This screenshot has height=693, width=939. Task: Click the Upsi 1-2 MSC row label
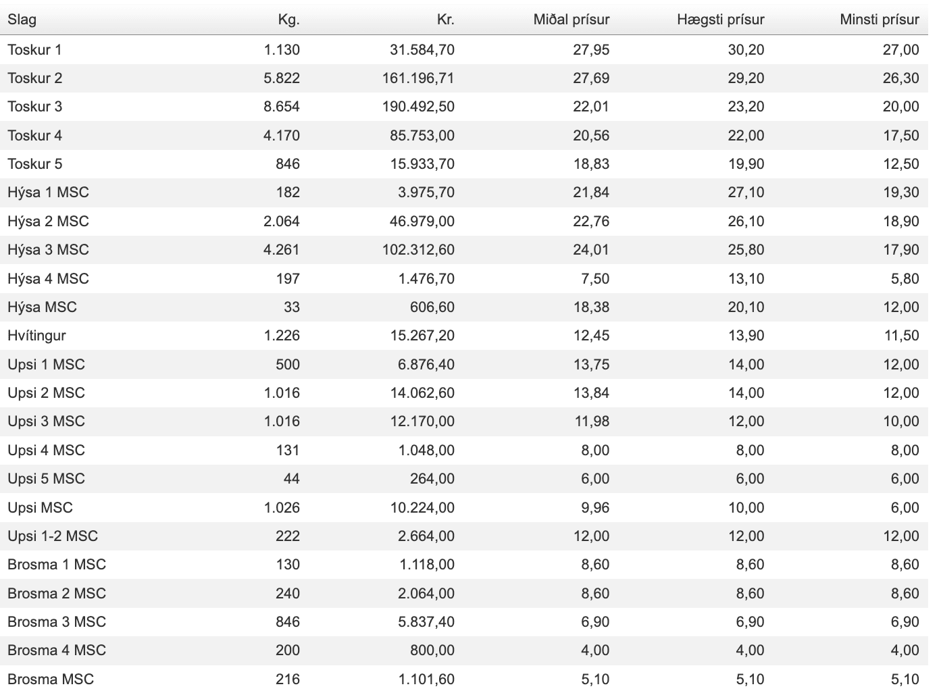click(53, 536)
